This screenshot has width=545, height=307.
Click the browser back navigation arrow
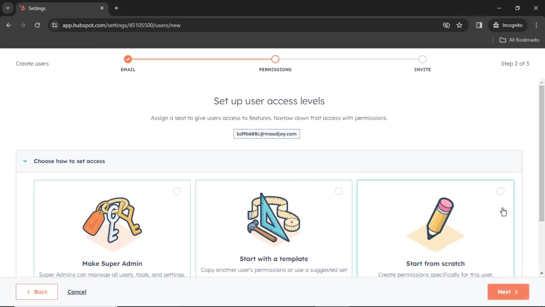pyautogui.click(x=9, y=25)
